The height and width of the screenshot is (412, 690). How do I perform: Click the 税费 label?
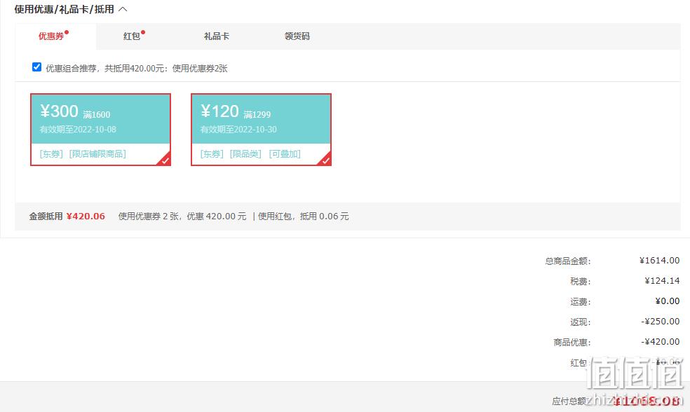(581, 282)
